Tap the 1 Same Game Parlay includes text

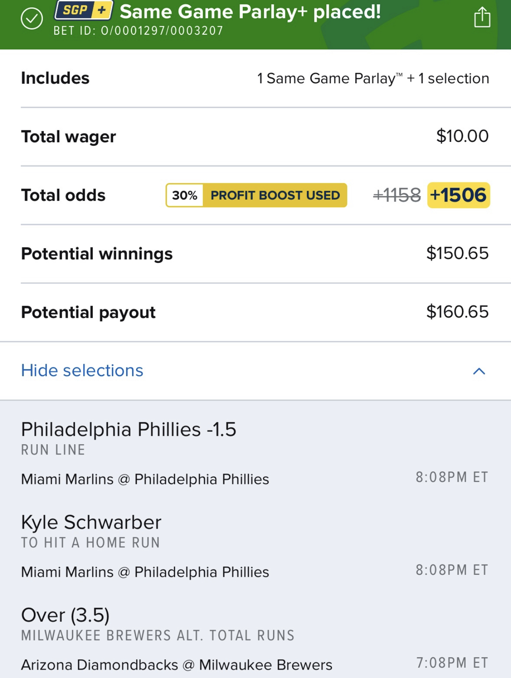pyautogui.click(x=373, y=78)
